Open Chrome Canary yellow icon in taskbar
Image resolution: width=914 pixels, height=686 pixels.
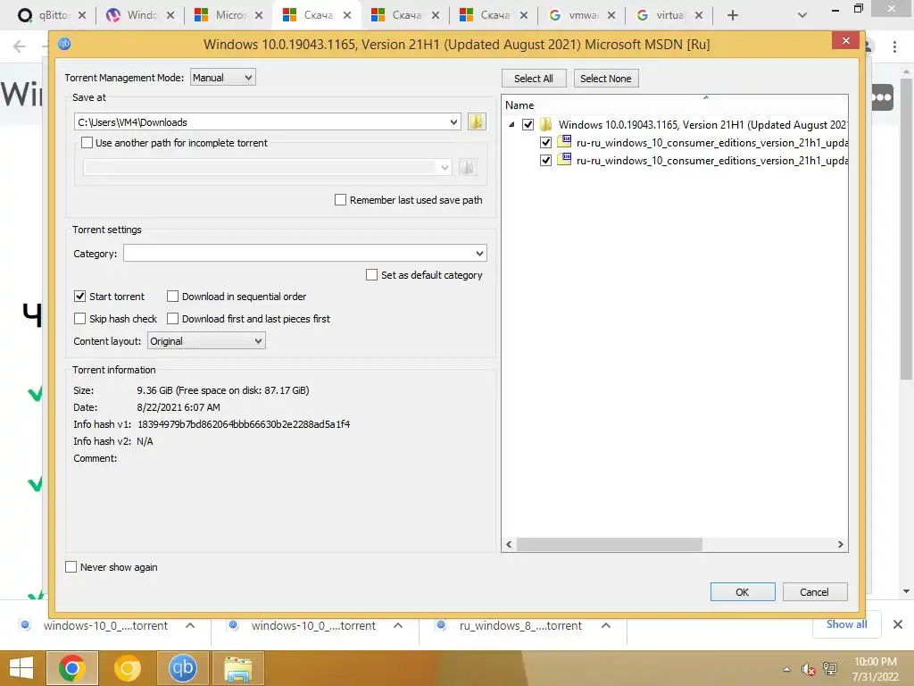tap(128, 668)
